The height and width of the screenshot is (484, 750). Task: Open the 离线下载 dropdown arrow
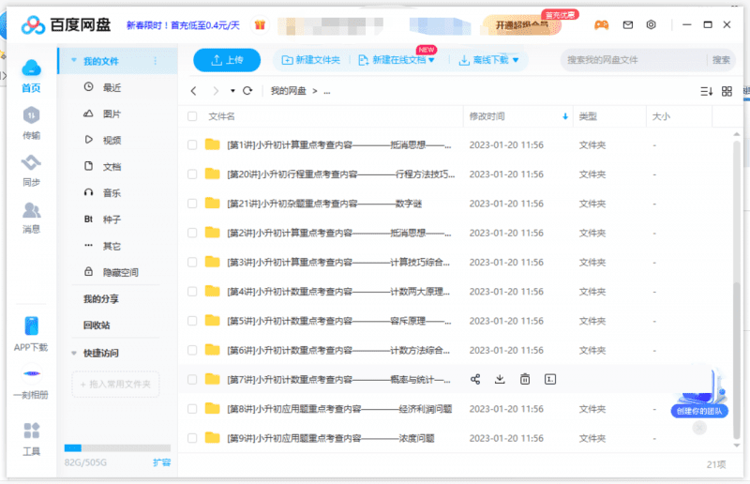515,60
